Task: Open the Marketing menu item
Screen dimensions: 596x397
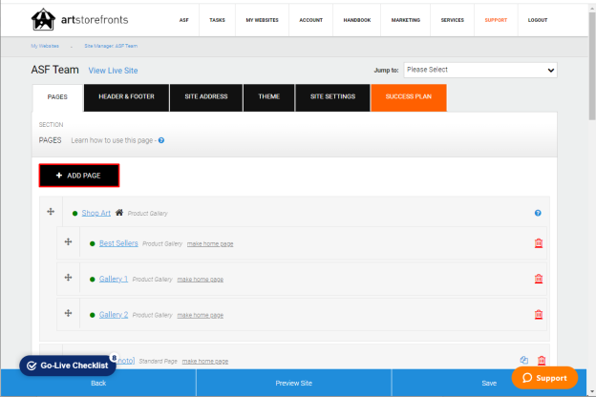Action: point(406,20)
